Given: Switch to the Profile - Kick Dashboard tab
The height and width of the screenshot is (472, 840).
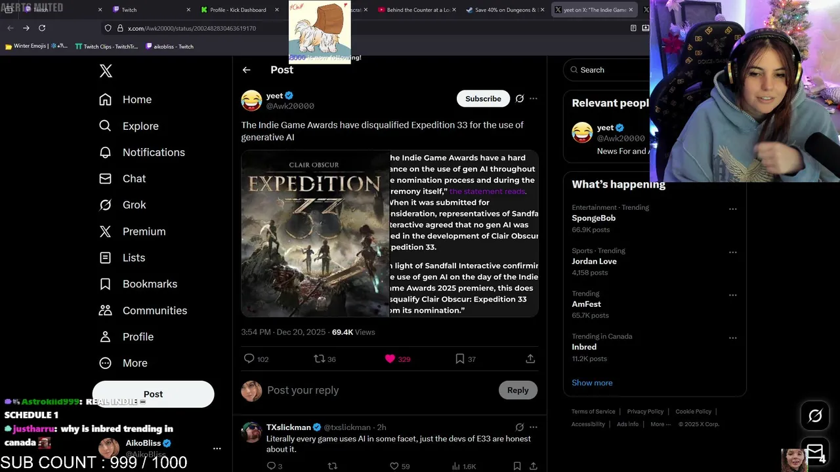Looking at the screenshot, I should 238,10.
